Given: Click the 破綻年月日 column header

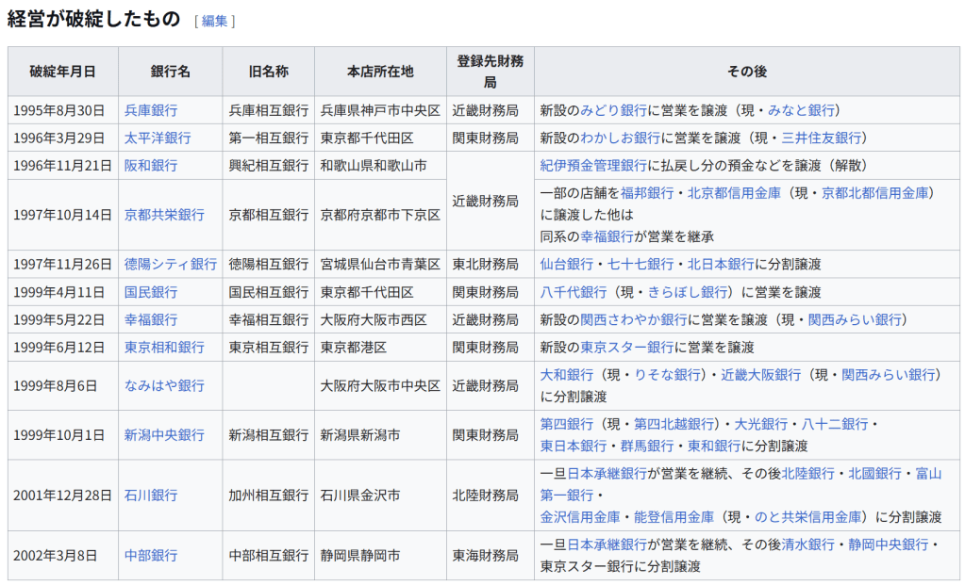Looking at the screenshot, I should coord(62,71).
